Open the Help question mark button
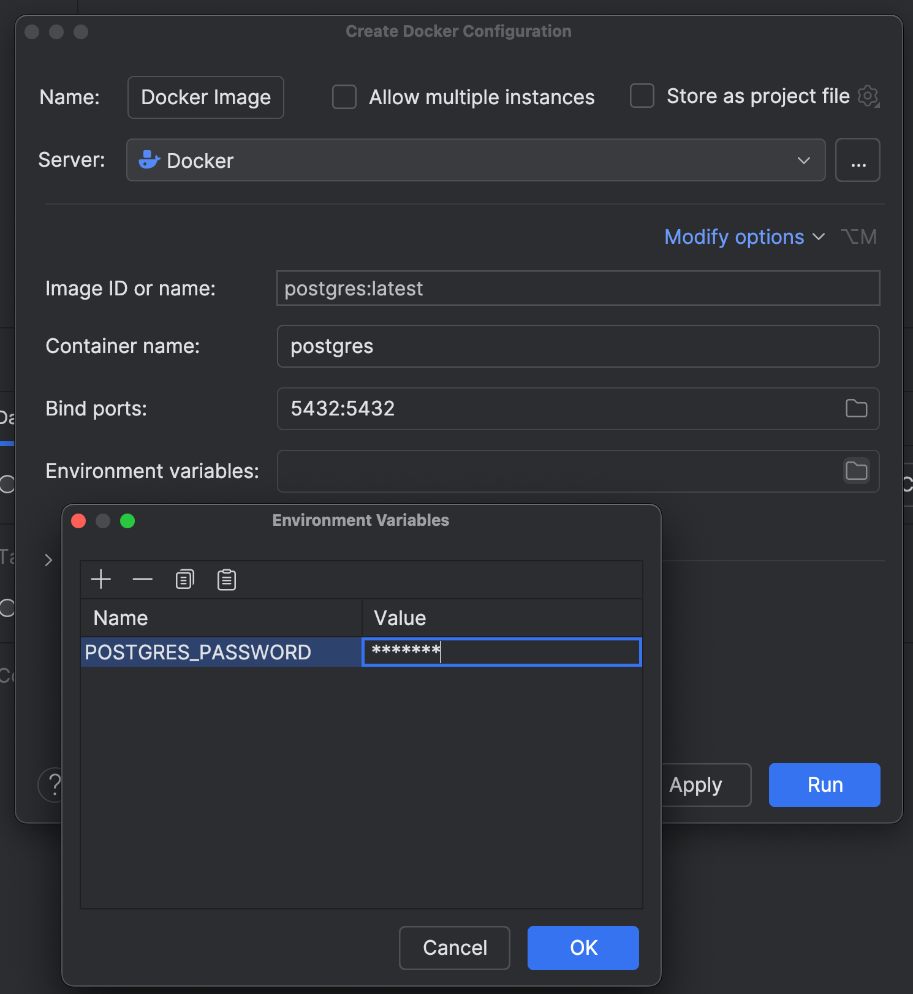Viewport: 913px width, 994px height. tap(51, 784)
